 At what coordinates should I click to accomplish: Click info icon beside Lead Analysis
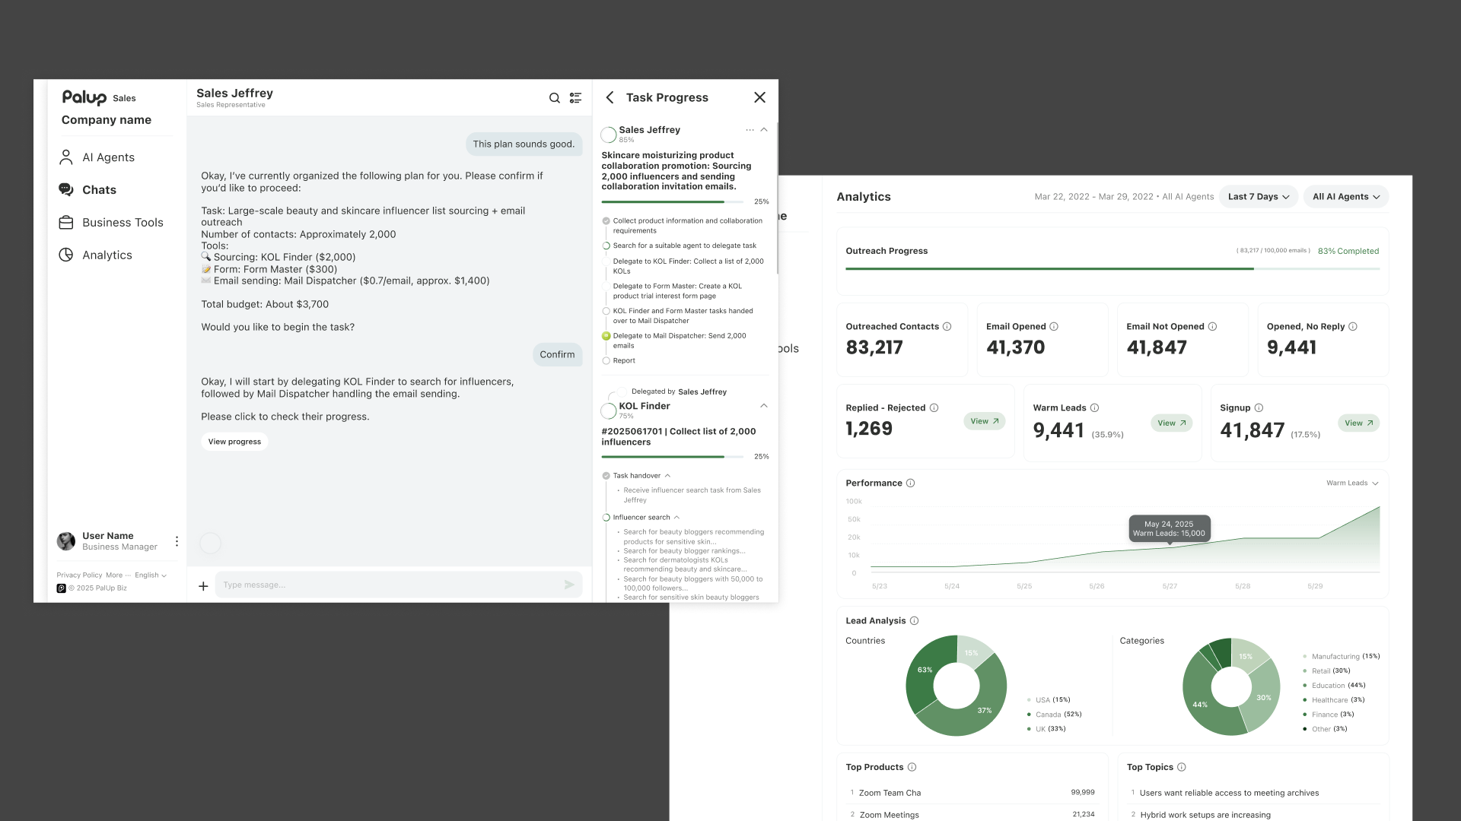click(915, 621)
